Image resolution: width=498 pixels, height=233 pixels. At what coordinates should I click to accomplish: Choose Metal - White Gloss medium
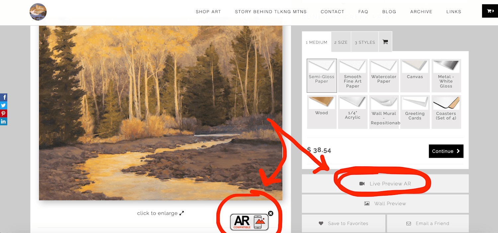[x=446, y=76]
